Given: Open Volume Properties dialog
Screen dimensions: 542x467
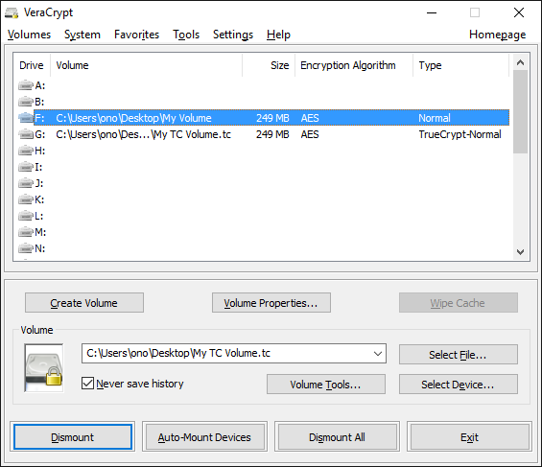Looking at the screenshot, I should 271,303.
